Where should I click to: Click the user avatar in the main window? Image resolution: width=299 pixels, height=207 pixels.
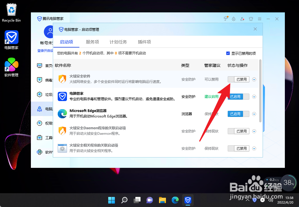point(49,32)
